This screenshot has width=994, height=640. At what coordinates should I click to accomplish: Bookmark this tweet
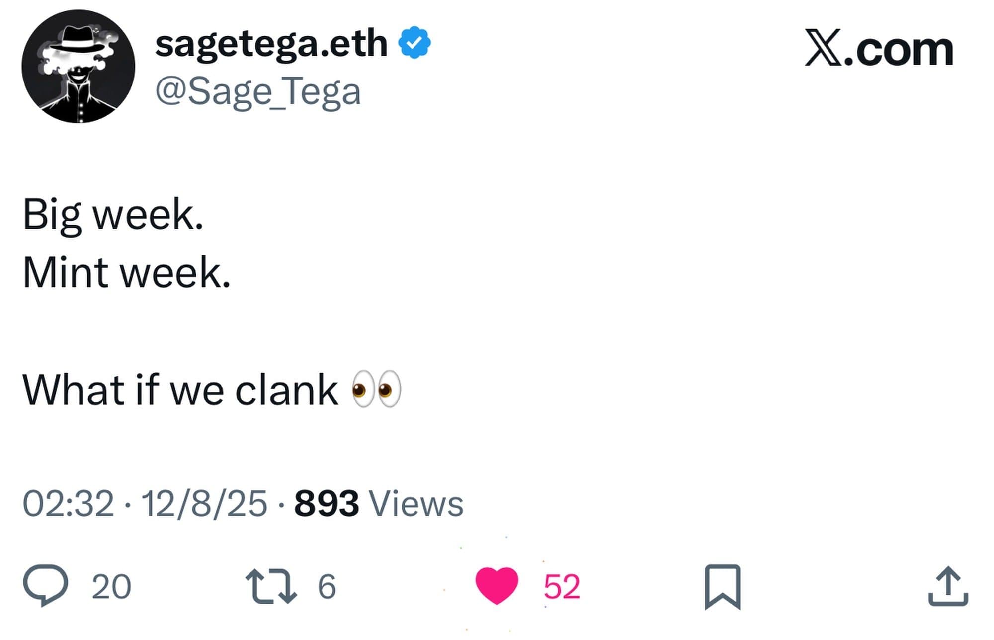722,586
